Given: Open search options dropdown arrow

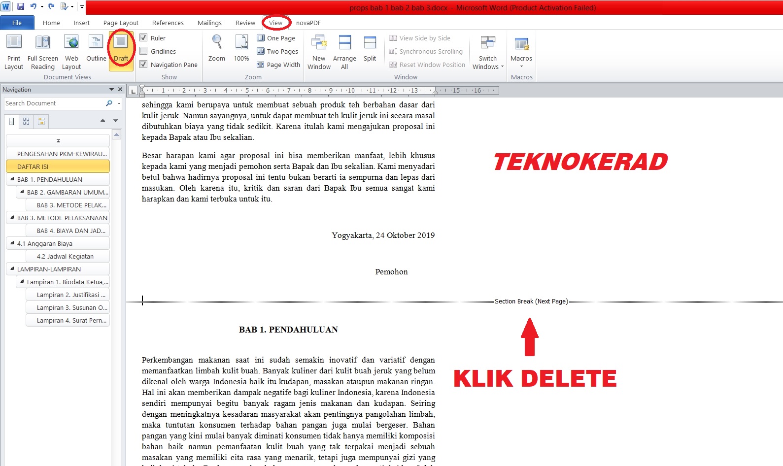Looking at the screenshot, I should 119,103.
